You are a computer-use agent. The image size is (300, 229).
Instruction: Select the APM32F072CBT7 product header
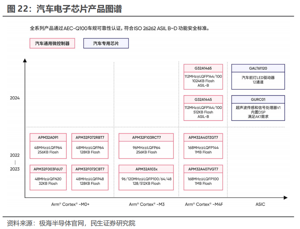[90, 169]
